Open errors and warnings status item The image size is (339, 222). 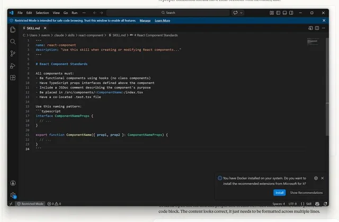click(54, 203)
